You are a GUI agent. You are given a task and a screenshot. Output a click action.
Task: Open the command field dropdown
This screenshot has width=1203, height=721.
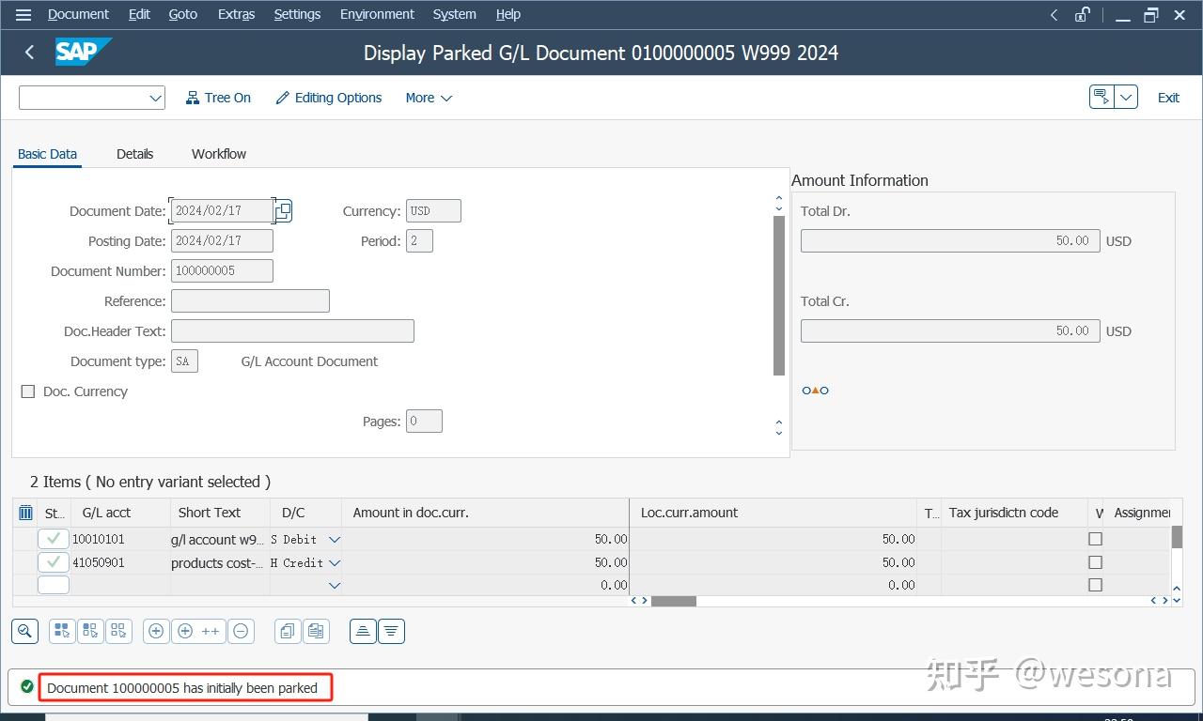(155, 98)
